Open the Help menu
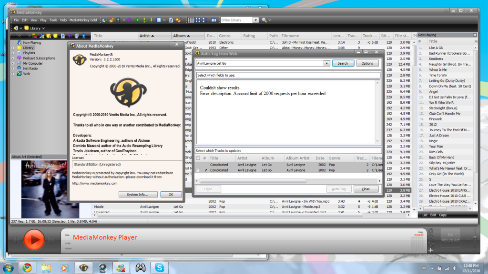Screen dimensions: 488x274 [x=63, y=20]
